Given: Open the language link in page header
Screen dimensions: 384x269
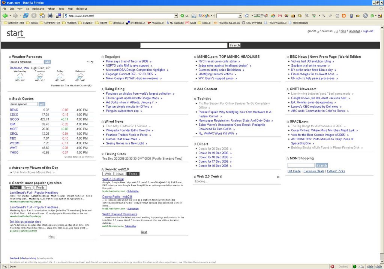Looking at the screenshot, I should point(354,31).
